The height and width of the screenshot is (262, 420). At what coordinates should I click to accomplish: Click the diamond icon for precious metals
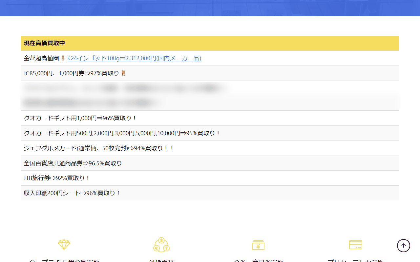click(64, 245)
